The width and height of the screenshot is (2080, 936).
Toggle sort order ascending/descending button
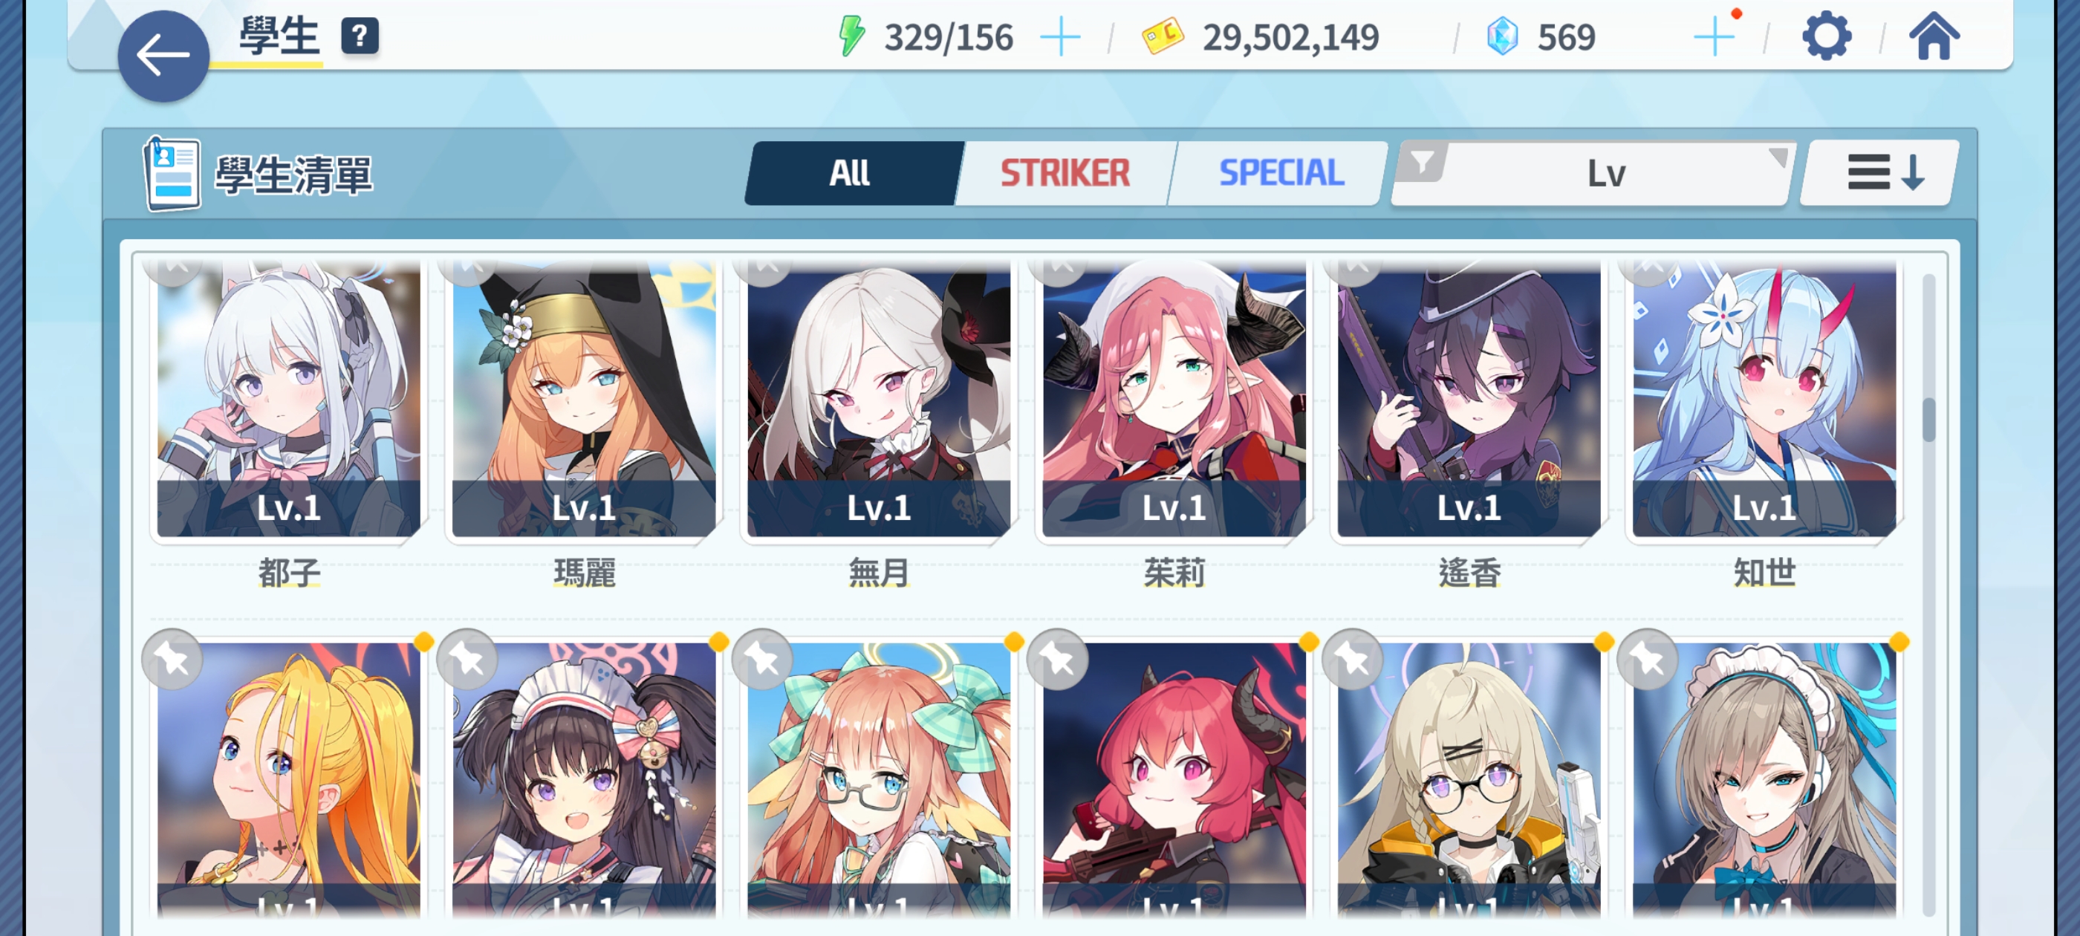click(x=1881, y=173)
